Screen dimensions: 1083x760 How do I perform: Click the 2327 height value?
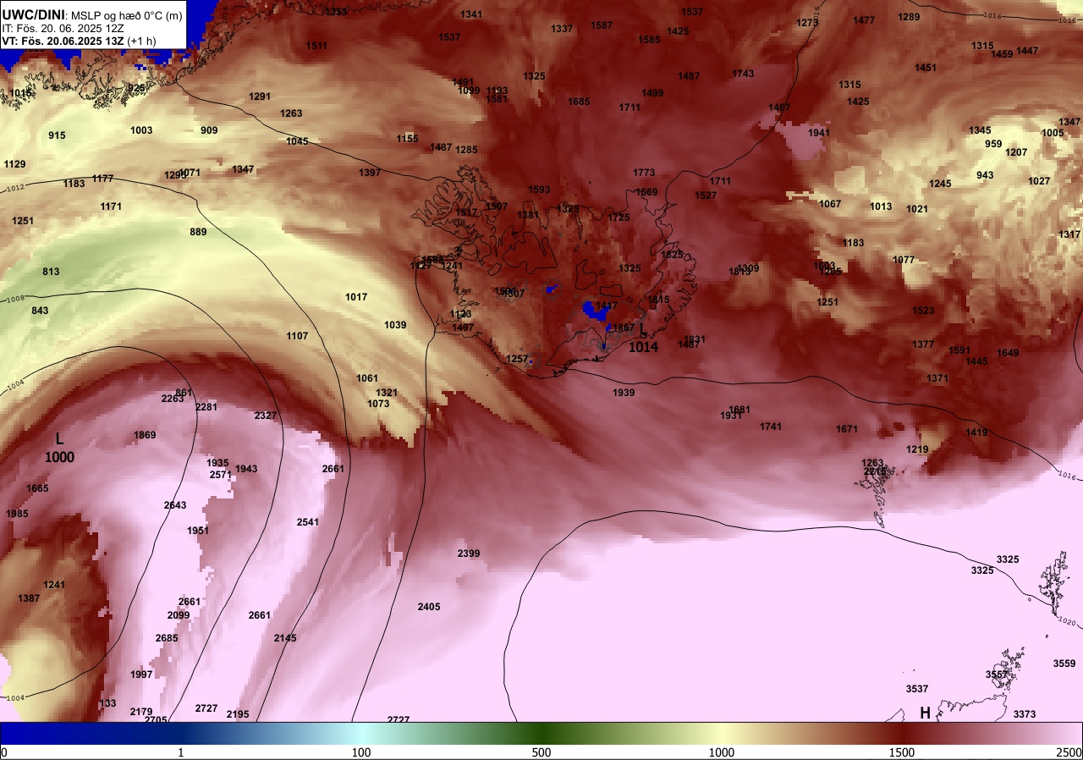(x=266, y=416)
